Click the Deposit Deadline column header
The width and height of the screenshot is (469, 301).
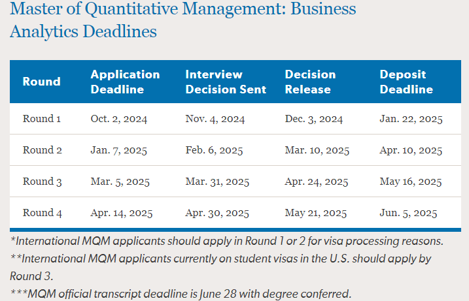click(406, 82)
